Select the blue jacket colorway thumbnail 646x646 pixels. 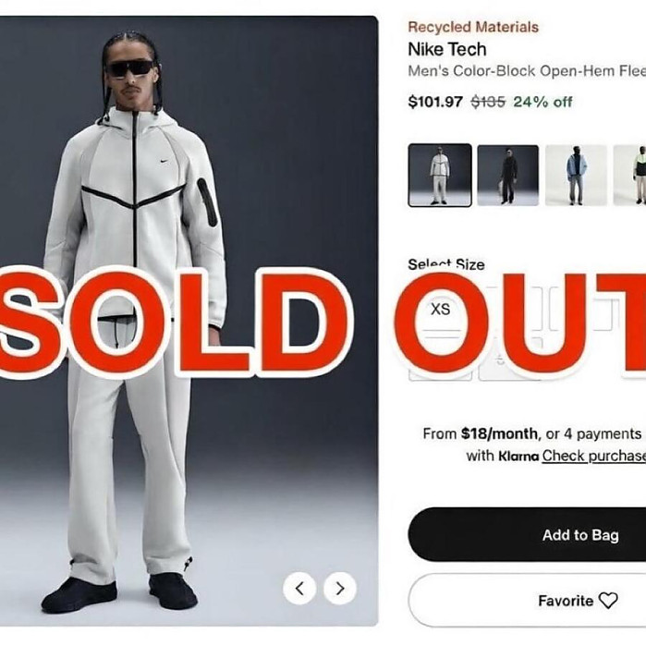576,175
